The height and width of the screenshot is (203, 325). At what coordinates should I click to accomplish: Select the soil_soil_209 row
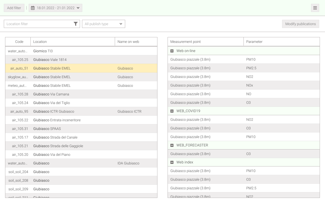[81, 189]
